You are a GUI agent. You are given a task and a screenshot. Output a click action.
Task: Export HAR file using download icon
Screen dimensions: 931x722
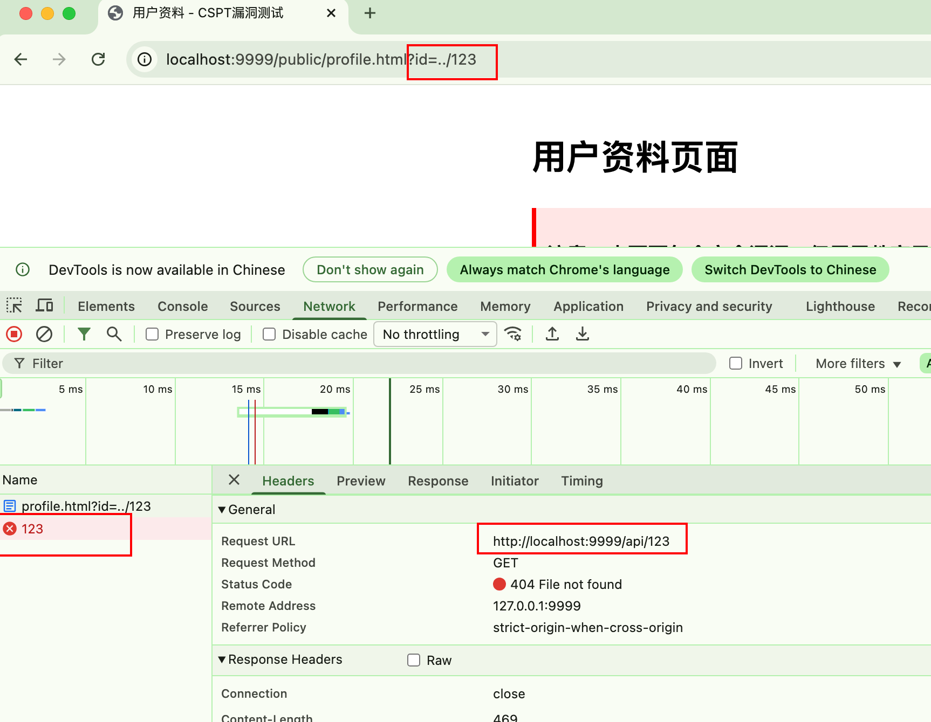click(582, 334)
